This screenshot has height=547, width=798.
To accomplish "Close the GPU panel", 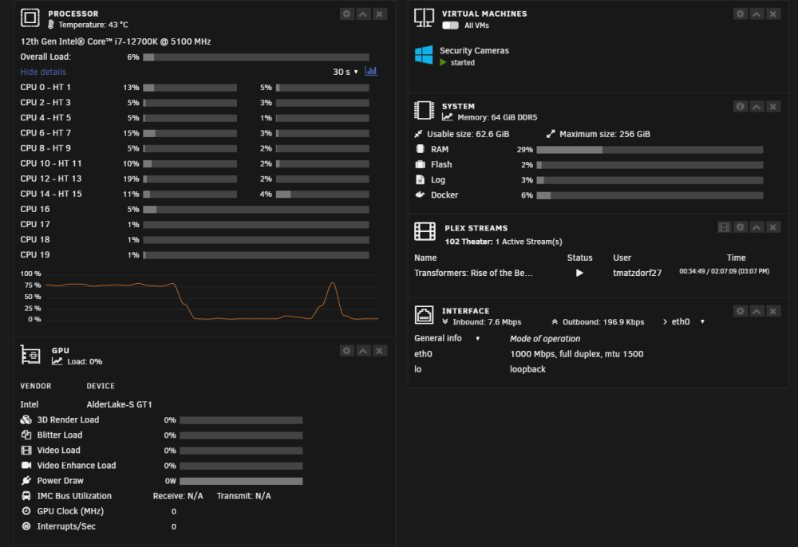I will [x=379, y=351].
